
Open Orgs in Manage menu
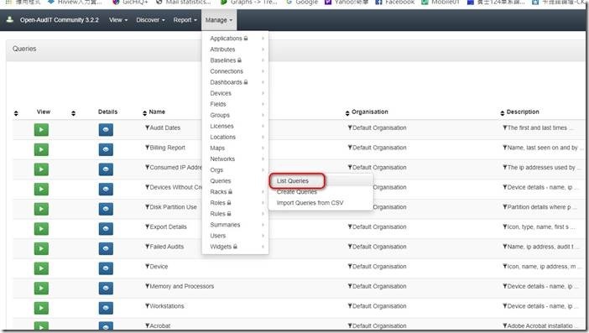tap(235, 169)
